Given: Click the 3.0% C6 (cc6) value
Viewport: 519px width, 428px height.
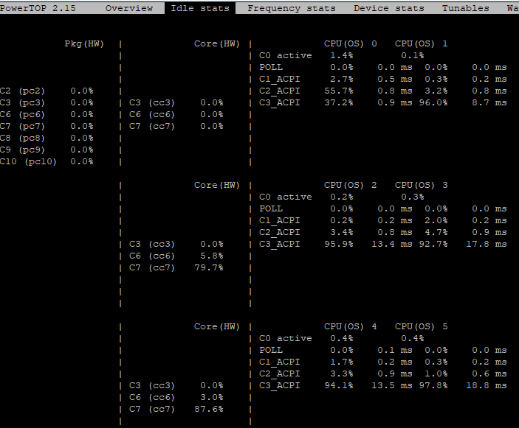Looking at the screenshot, I should click(x=211, y=397).
